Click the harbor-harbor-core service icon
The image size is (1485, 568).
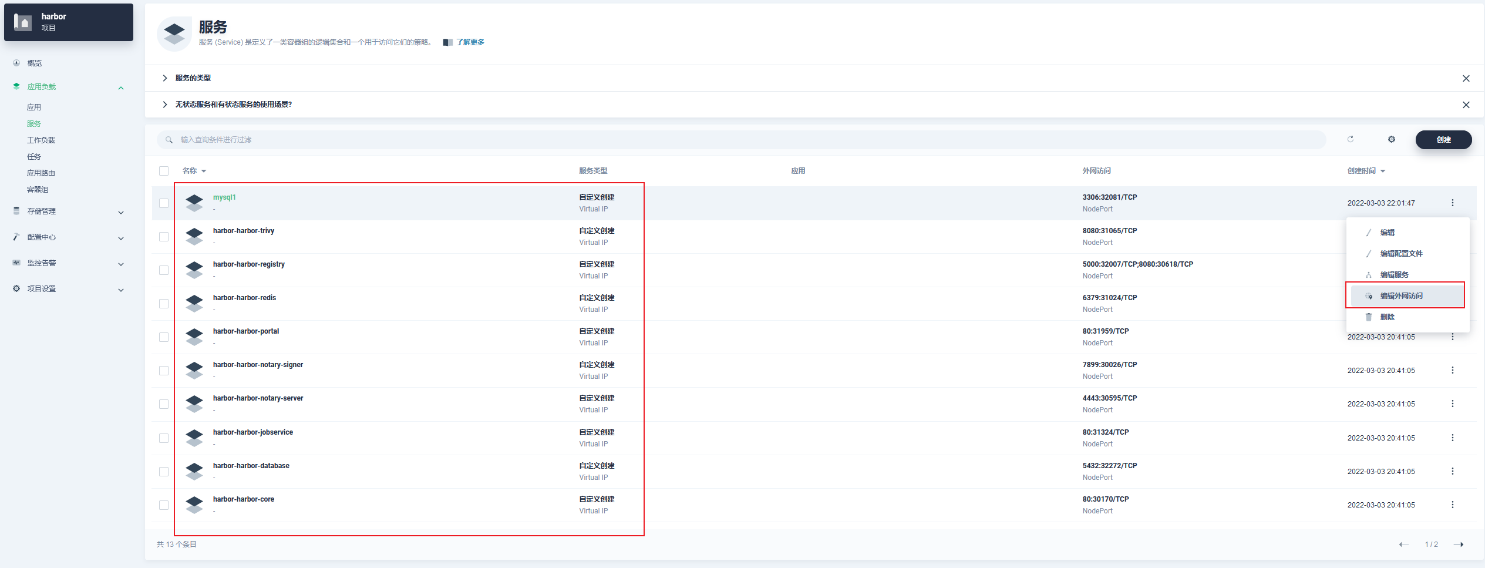coord(194,505)
